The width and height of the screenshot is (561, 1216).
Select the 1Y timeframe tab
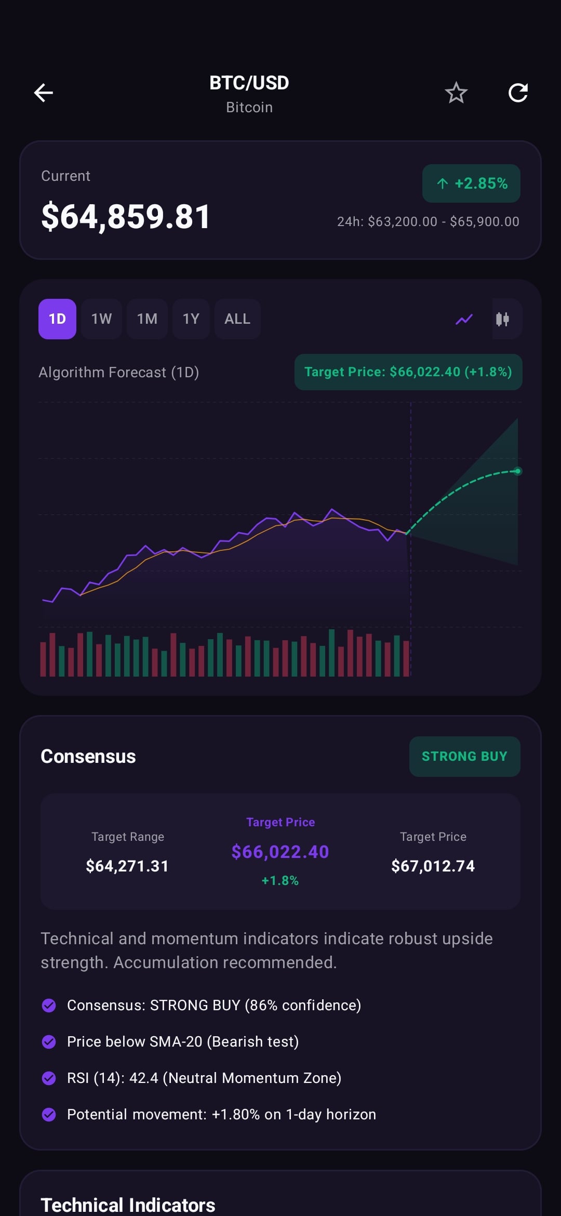191,319
